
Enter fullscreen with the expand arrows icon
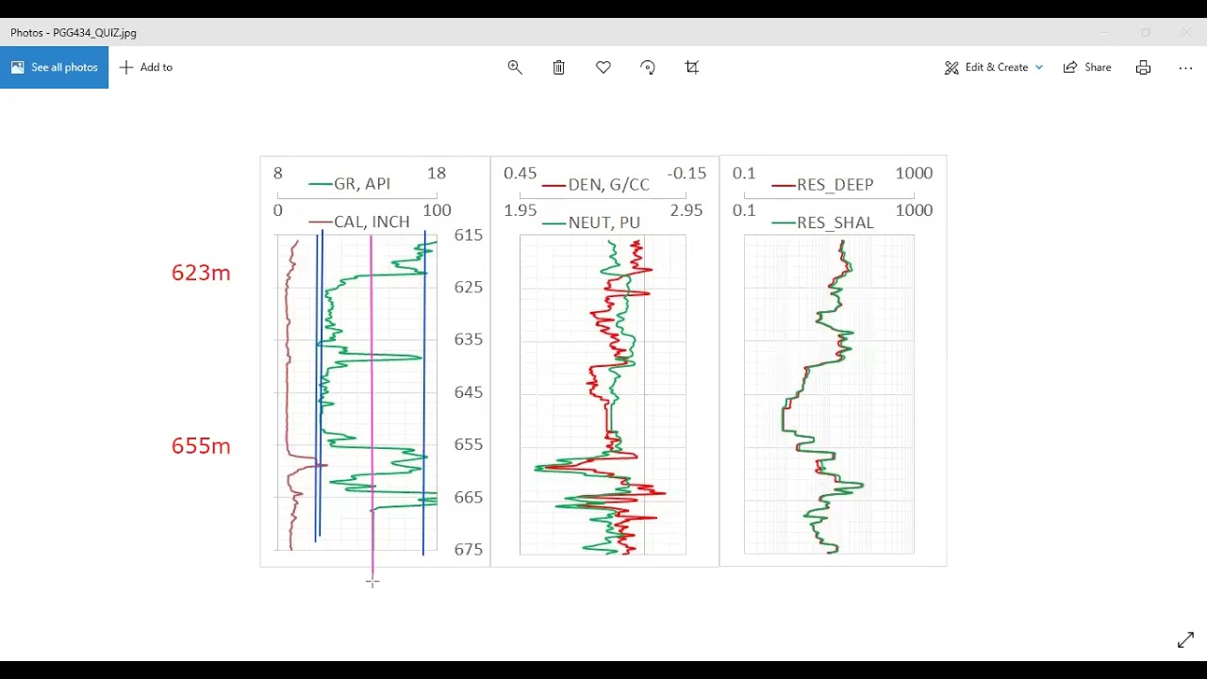[x=1185, y=640]
